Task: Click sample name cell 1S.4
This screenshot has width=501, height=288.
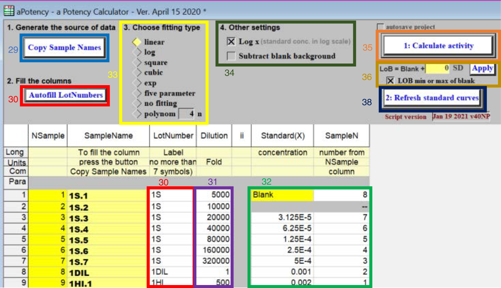Action: tap(108, 229)
